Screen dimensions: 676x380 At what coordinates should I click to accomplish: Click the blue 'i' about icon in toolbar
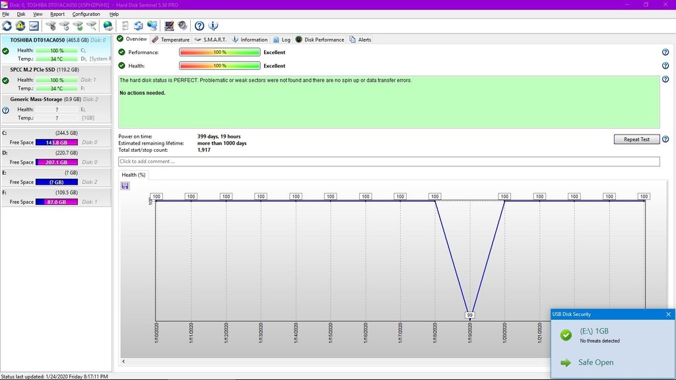coord(213,26)
